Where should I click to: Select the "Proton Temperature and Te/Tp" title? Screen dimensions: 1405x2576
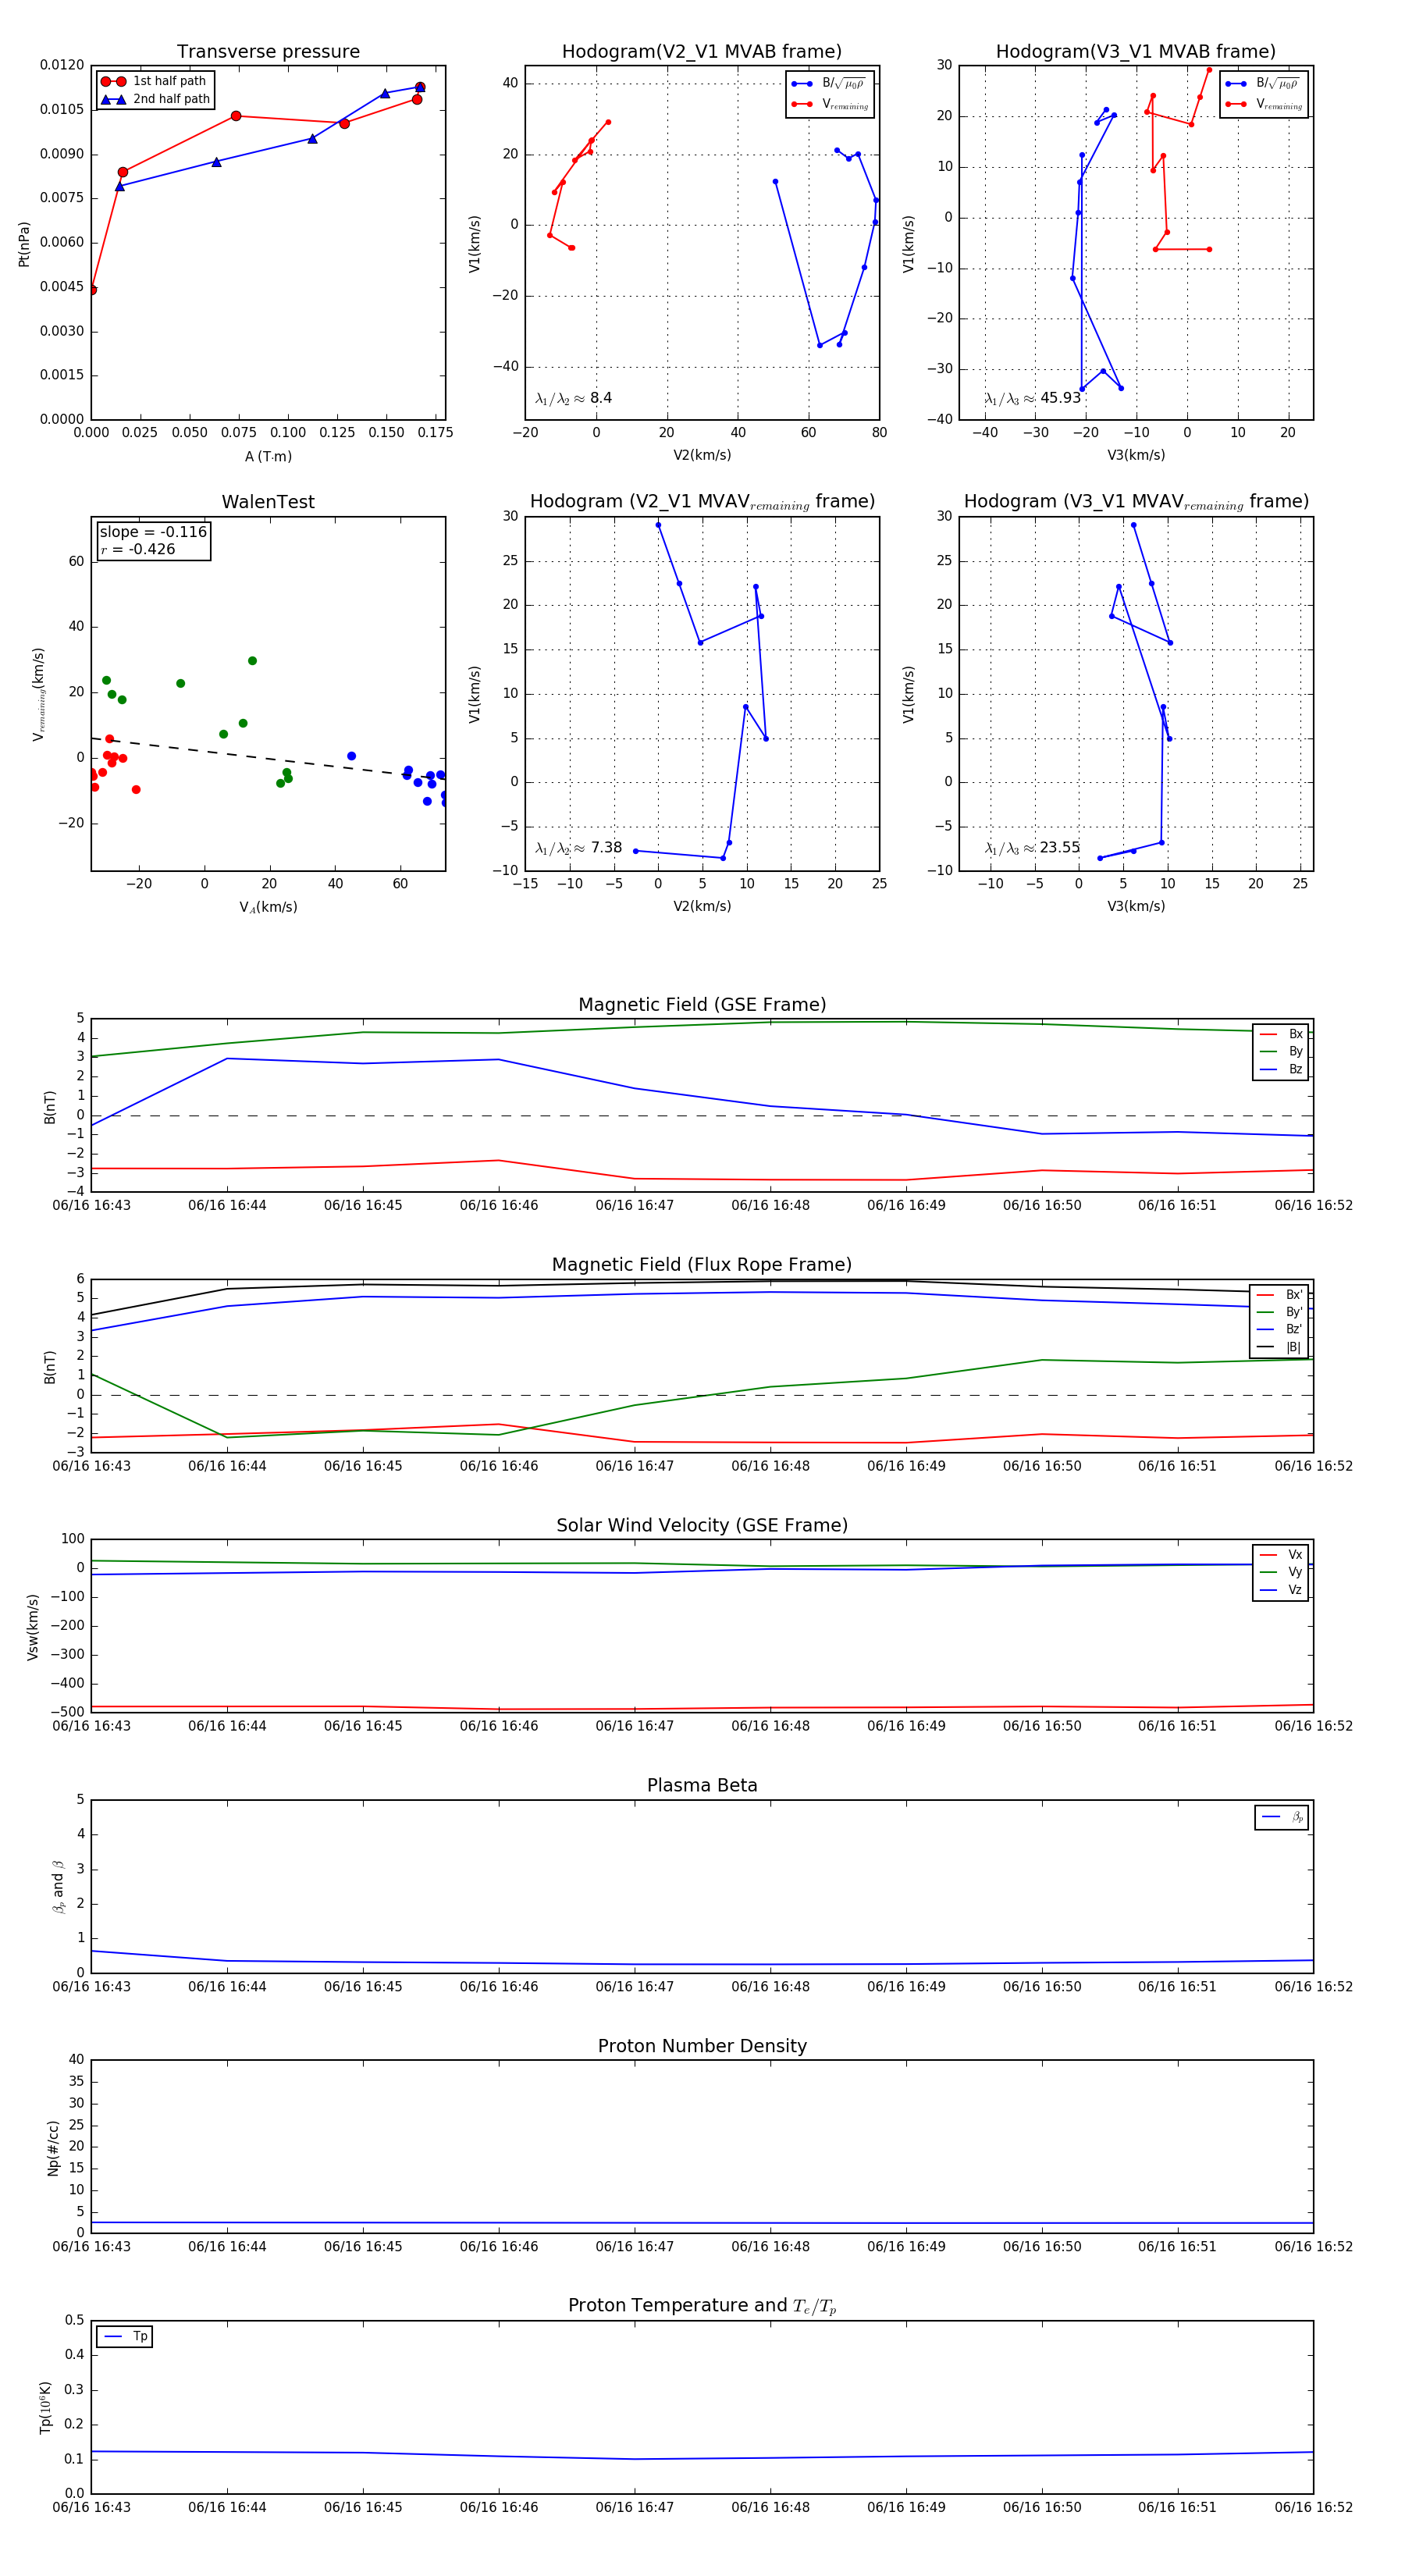702,2306
